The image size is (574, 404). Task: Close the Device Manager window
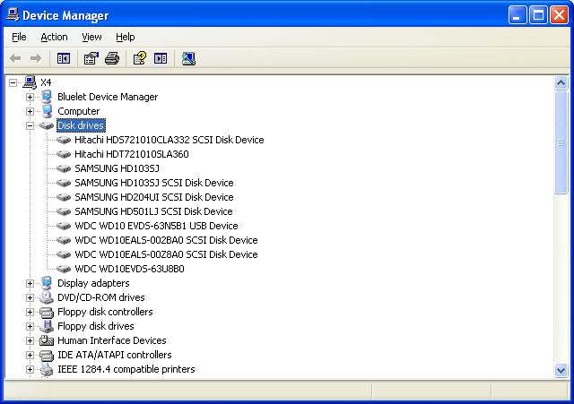click(560, 15)
